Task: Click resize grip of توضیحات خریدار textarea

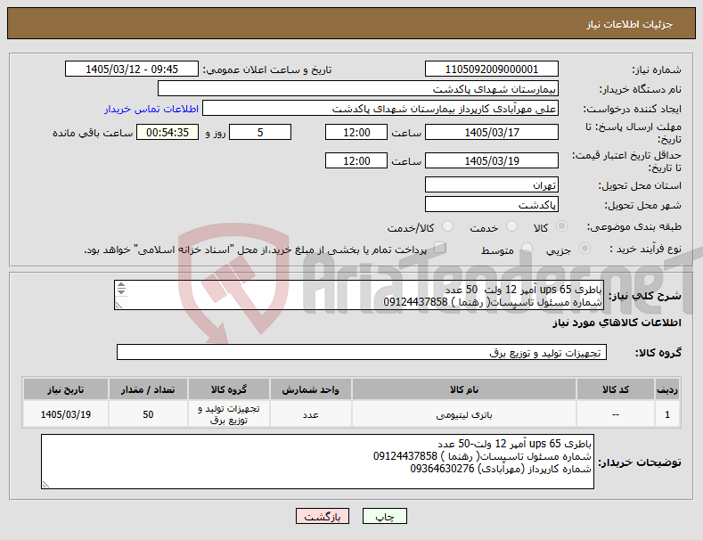Action: [x=45, y=484]
